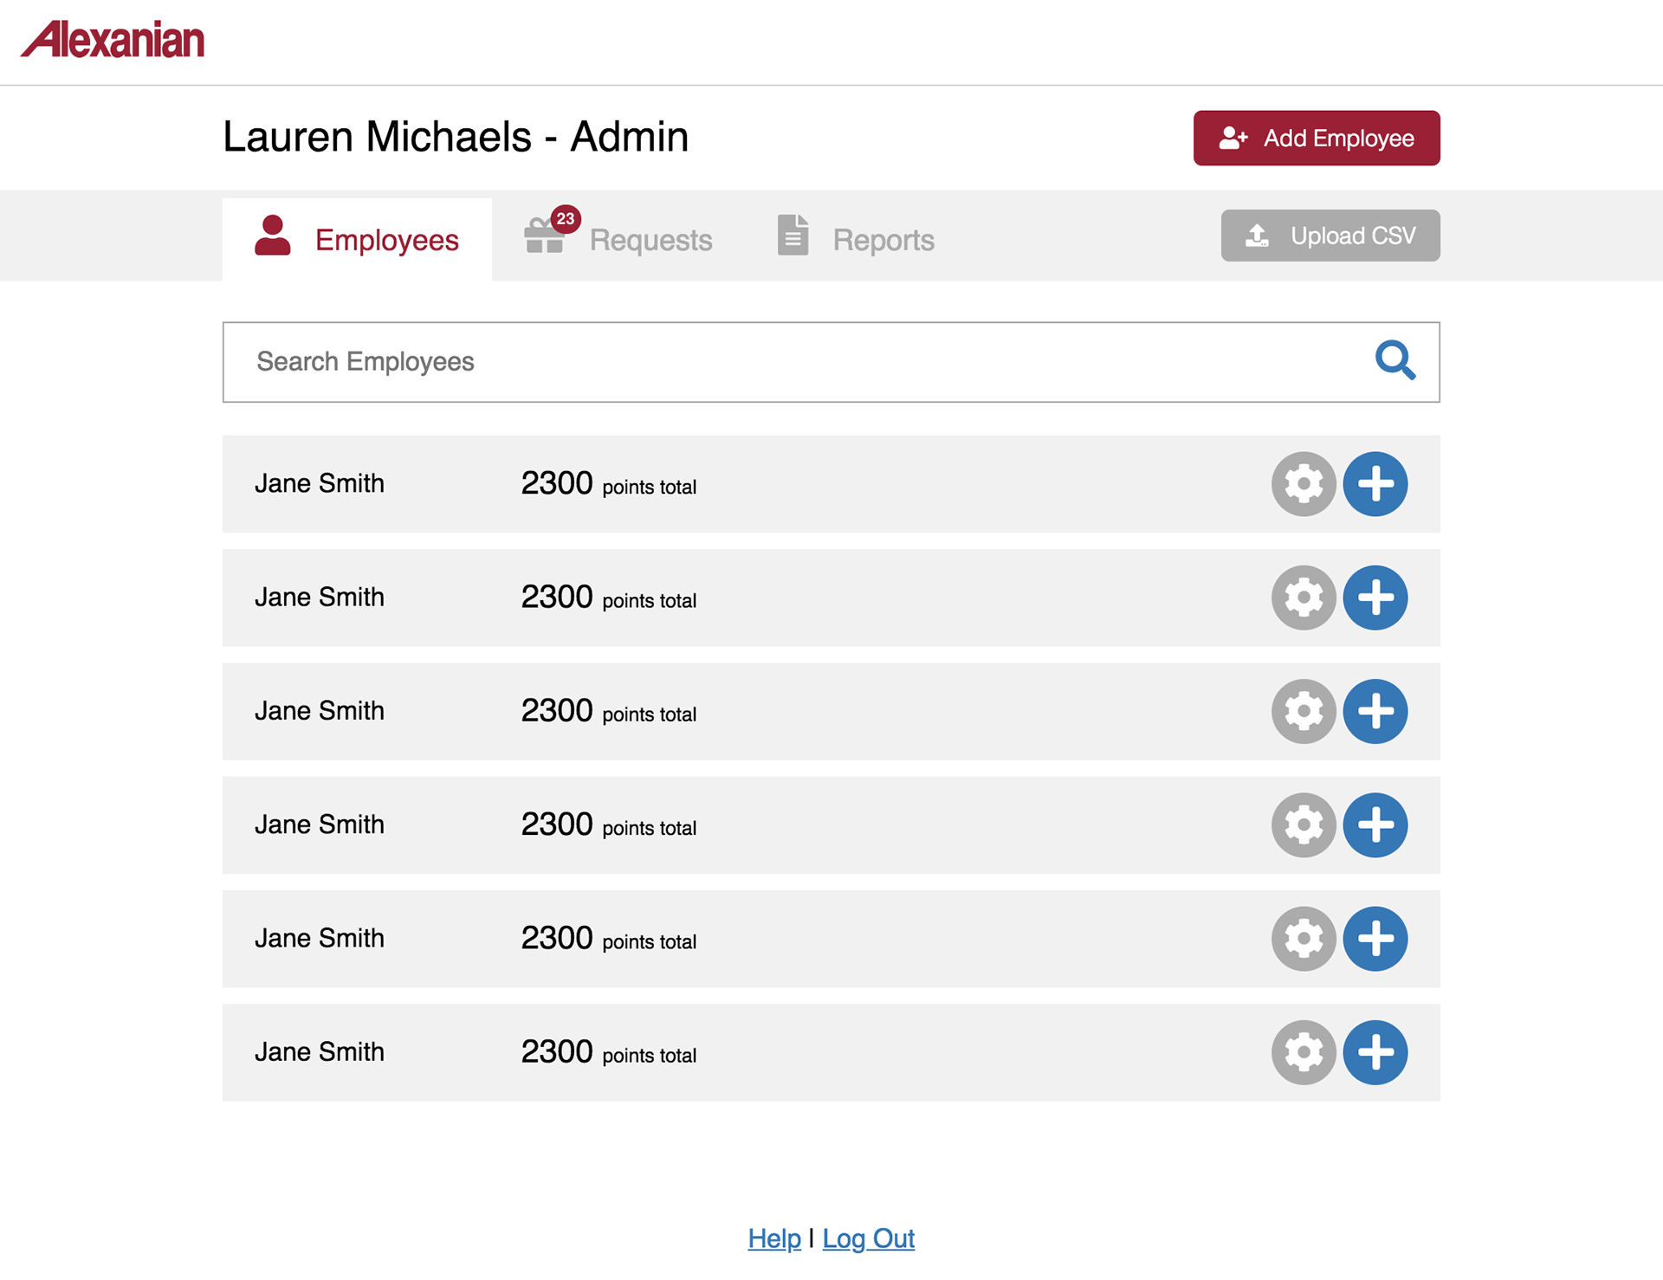Screen dimensions: 1663x1280
Task: Click blue plus icon in fifth employee row
Action: click(1375, 939)
